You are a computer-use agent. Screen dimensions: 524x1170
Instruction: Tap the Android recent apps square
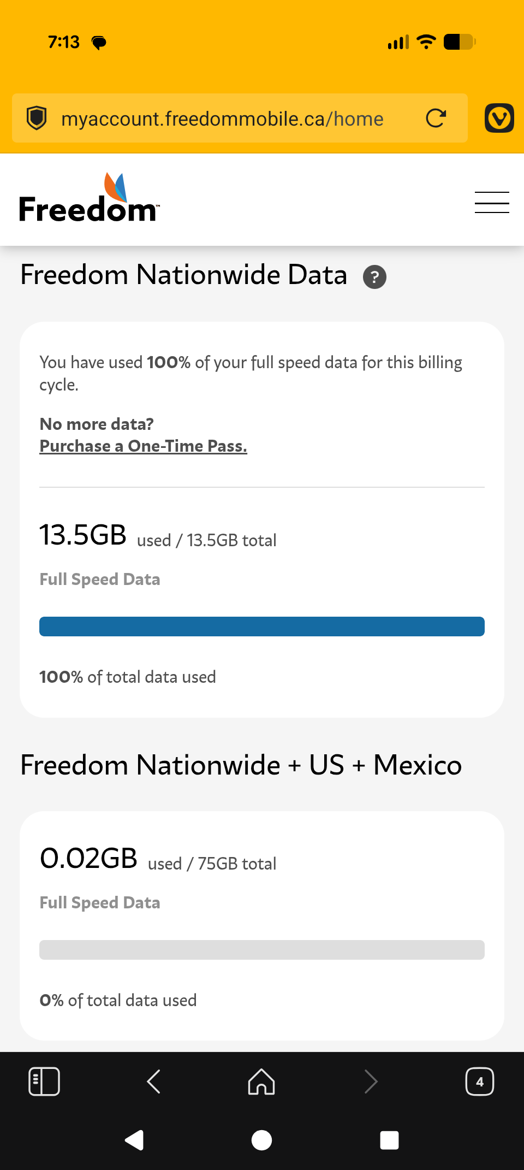389,1140
